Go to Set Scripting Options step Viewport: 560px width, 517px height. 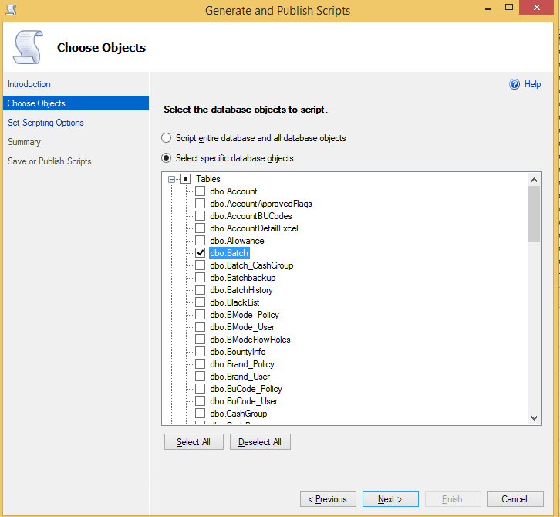point(46,123)
